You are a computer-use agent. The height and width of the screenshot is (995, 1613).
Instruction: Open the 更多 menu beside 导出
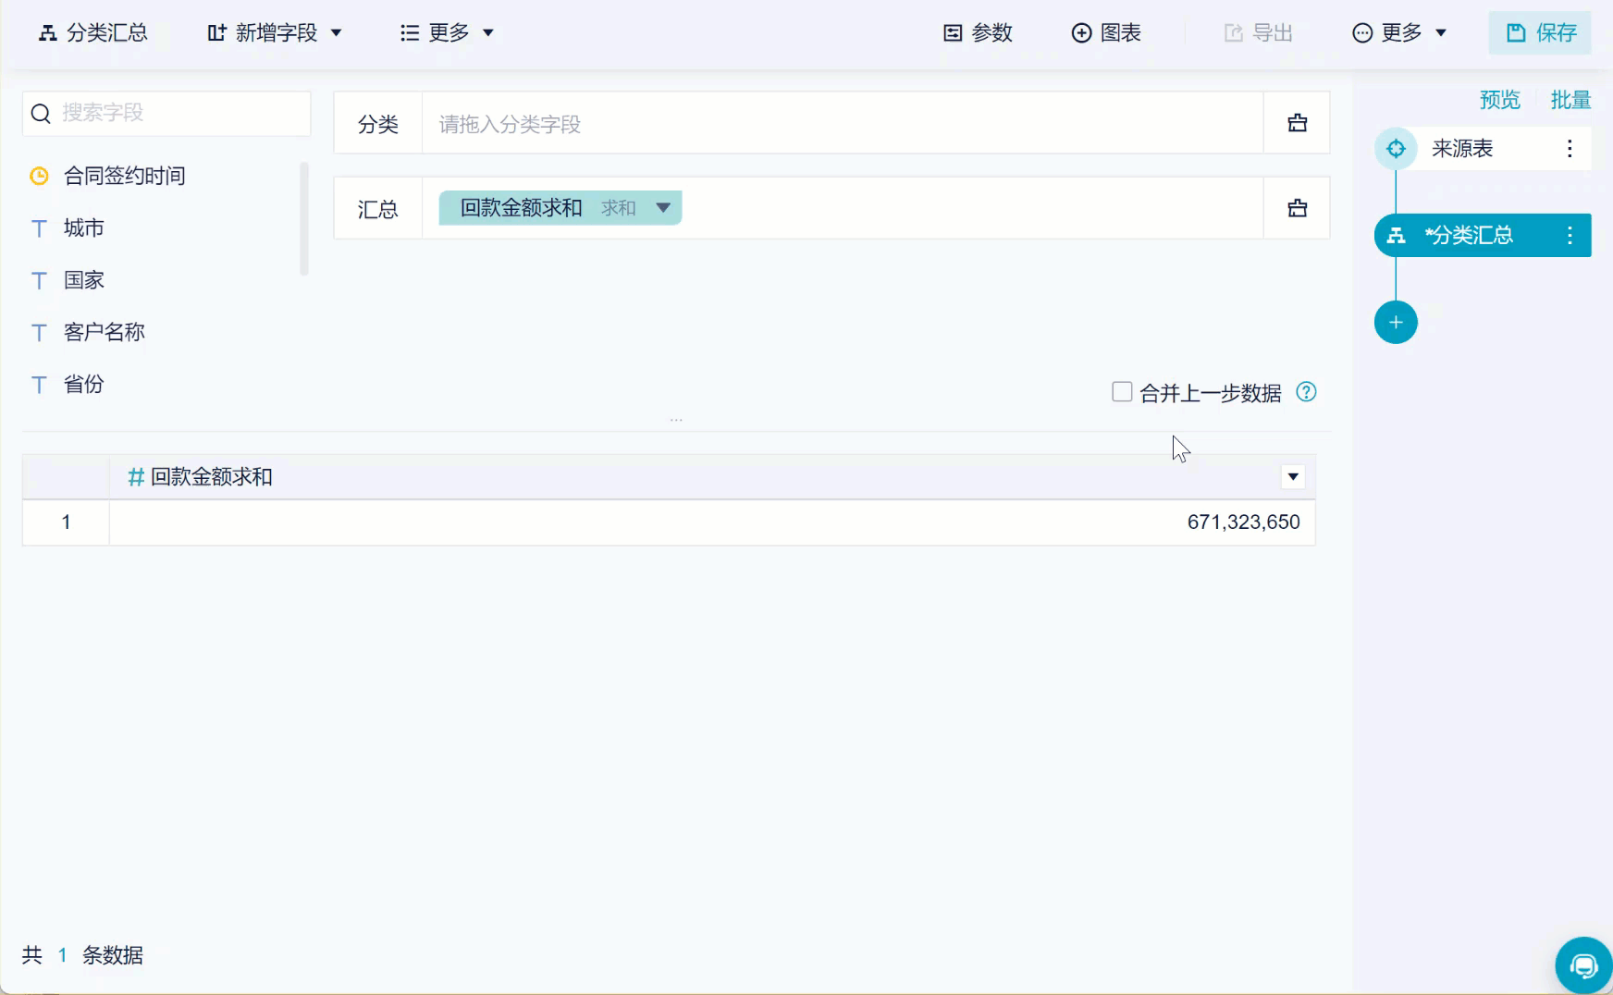click(x=1399, y=33)
